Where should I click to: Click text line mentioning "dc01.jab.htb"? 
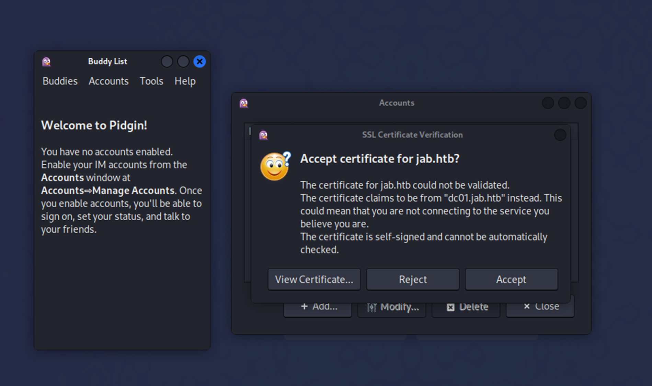pyautogui.click(x=431, y=198)
